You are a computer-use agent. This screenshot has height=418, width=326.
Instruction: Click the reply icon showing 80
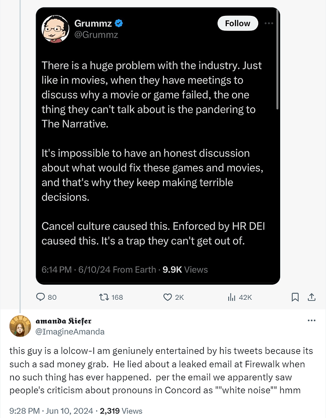click(41, 297)
